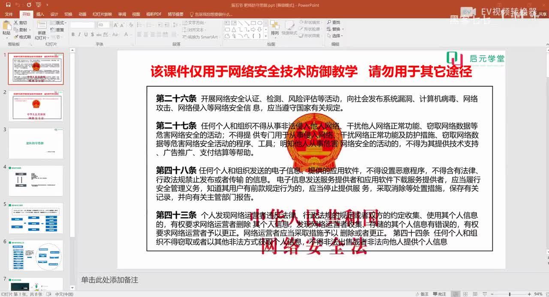Viewport: 549px width, 297px height.
Task: Click the font name box
Action: coord(83,25)
